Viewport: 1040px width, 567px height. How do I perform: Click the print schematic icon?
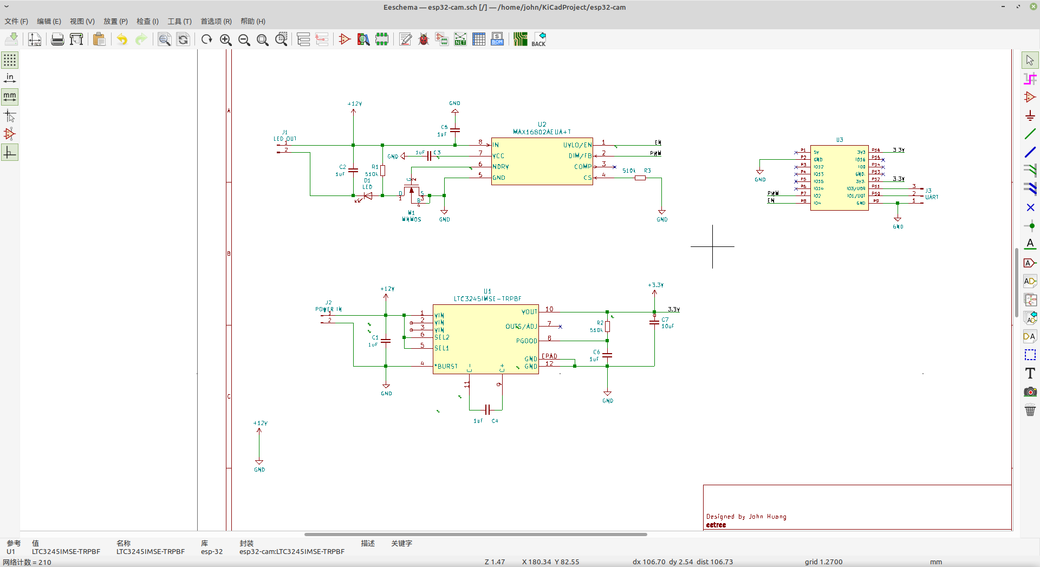(57, 39)
